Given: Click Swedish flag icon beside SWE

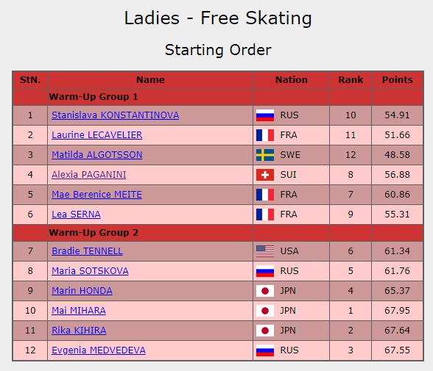Looking at the screenshot, I should click(x=265, y=155).
